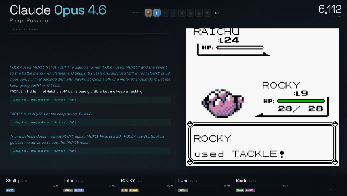Click Luna's HP bar in party panel
The image size is (347, 196).
point(199,186)
